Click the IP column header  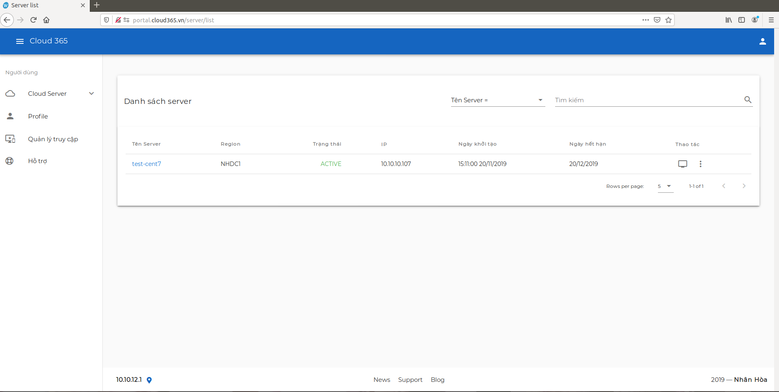(384, 144)
